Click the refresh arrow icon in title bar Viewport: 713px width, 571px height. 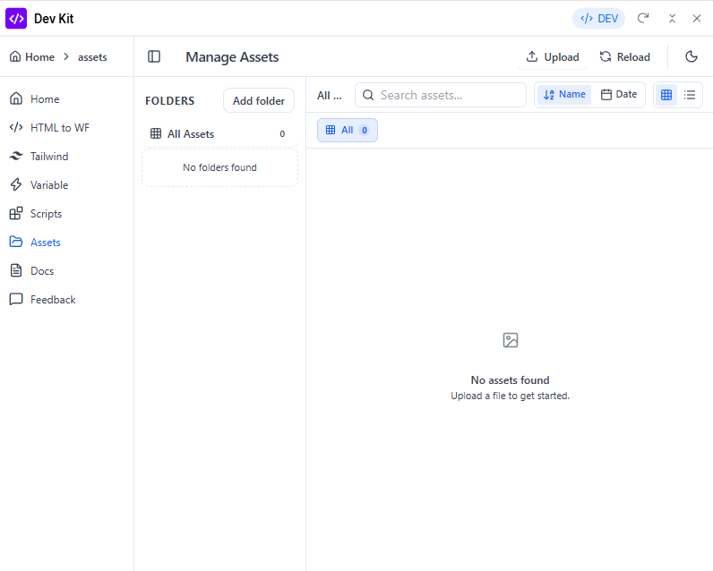(x=643, y=18)
